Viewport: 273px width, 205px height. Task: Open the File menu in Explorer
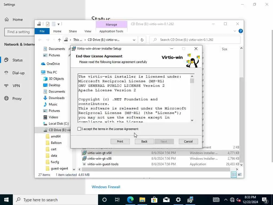tap(42, 31)
